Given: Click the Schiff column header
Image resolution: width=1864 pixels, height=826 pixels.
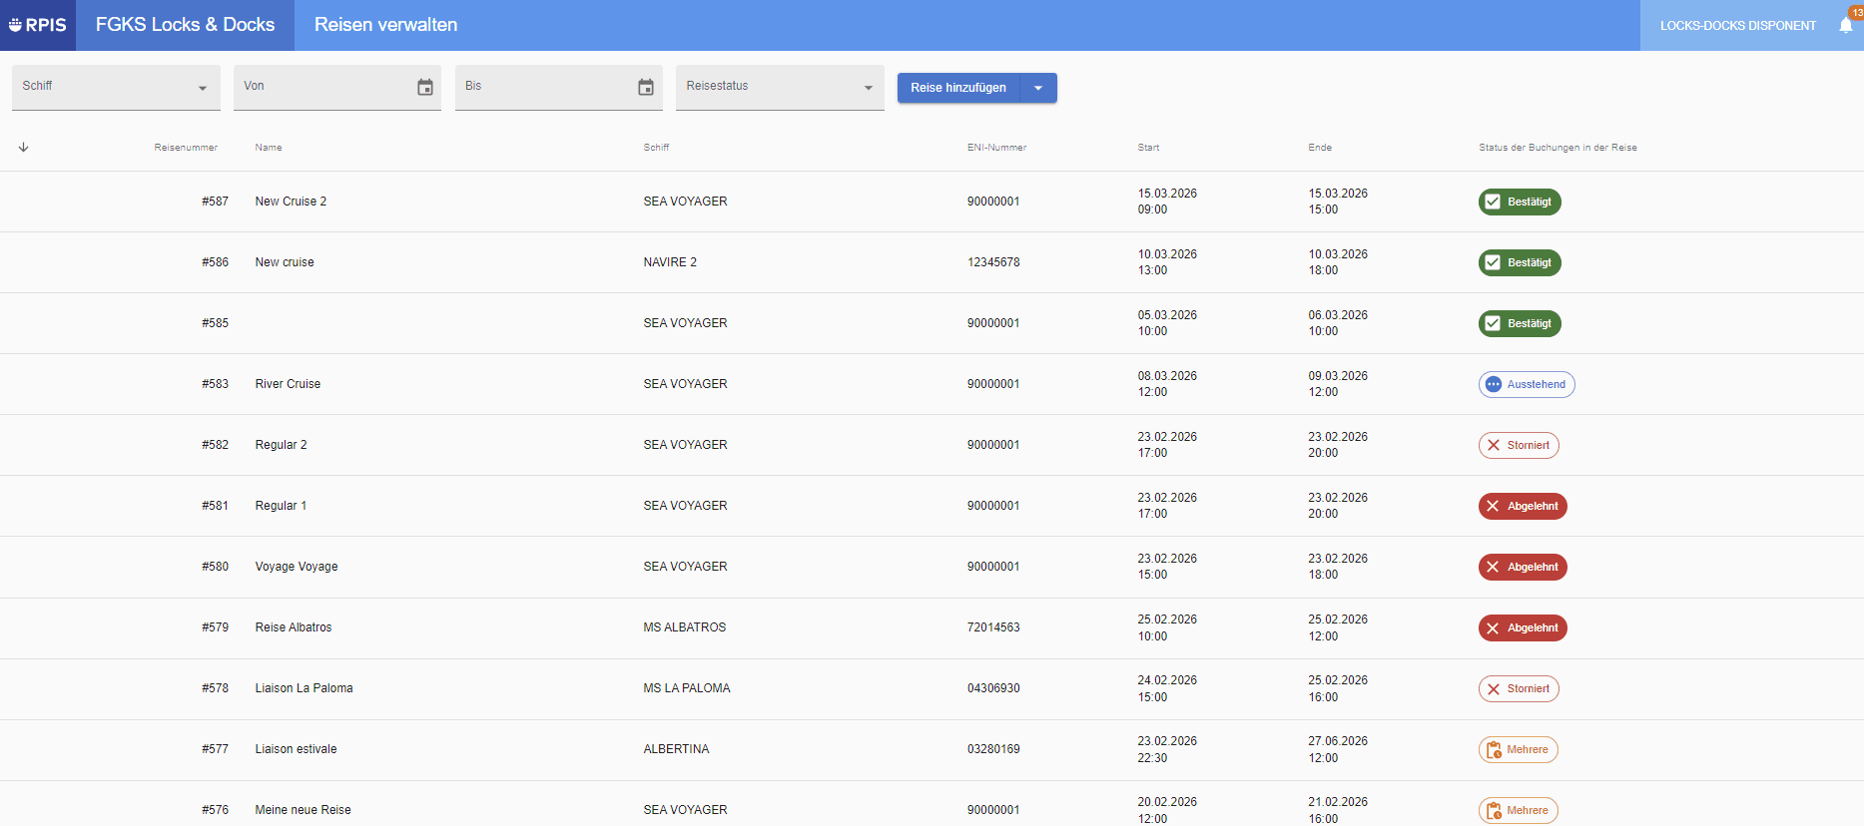Looking at the screenshot, I should [x=656, y=148].
